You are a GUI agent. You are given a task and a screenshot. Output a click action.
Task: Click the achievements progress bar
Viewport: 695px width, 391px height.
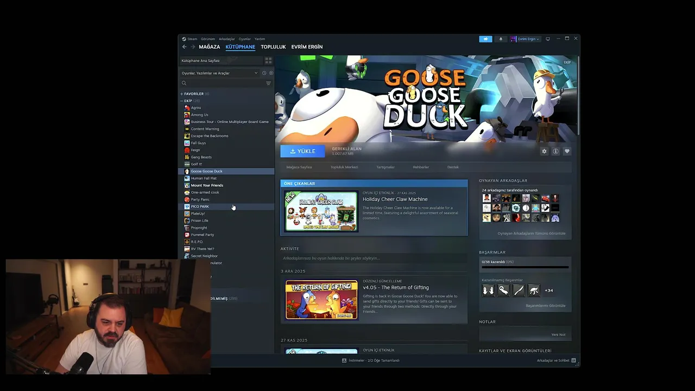tap(525, 267)
